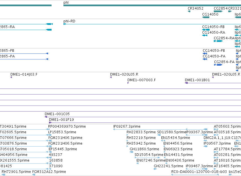Open the RC0-DA0001-120700-018-b03 EST label
This screenshot has width=241, height=176.
pyautogui.click(x=199, y=172)
